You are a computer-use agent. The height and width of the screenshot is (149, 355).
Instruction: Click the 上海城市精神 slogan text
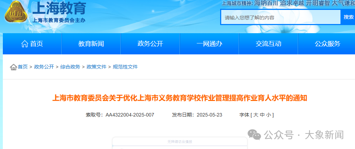click(288, 3)
